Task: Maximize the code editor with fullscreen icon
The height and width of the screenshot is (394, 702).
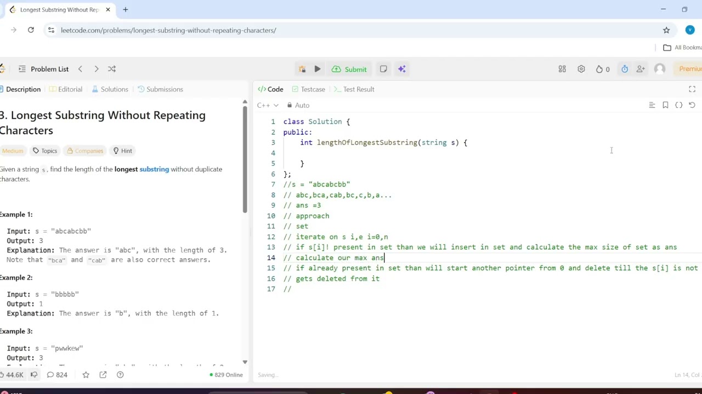Action: coord(692,89)
